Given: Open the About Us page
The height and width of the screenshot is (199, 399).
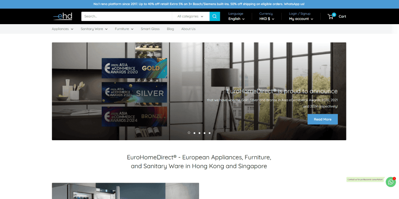Looking at the screenshot, I should [x=188, y=29].
